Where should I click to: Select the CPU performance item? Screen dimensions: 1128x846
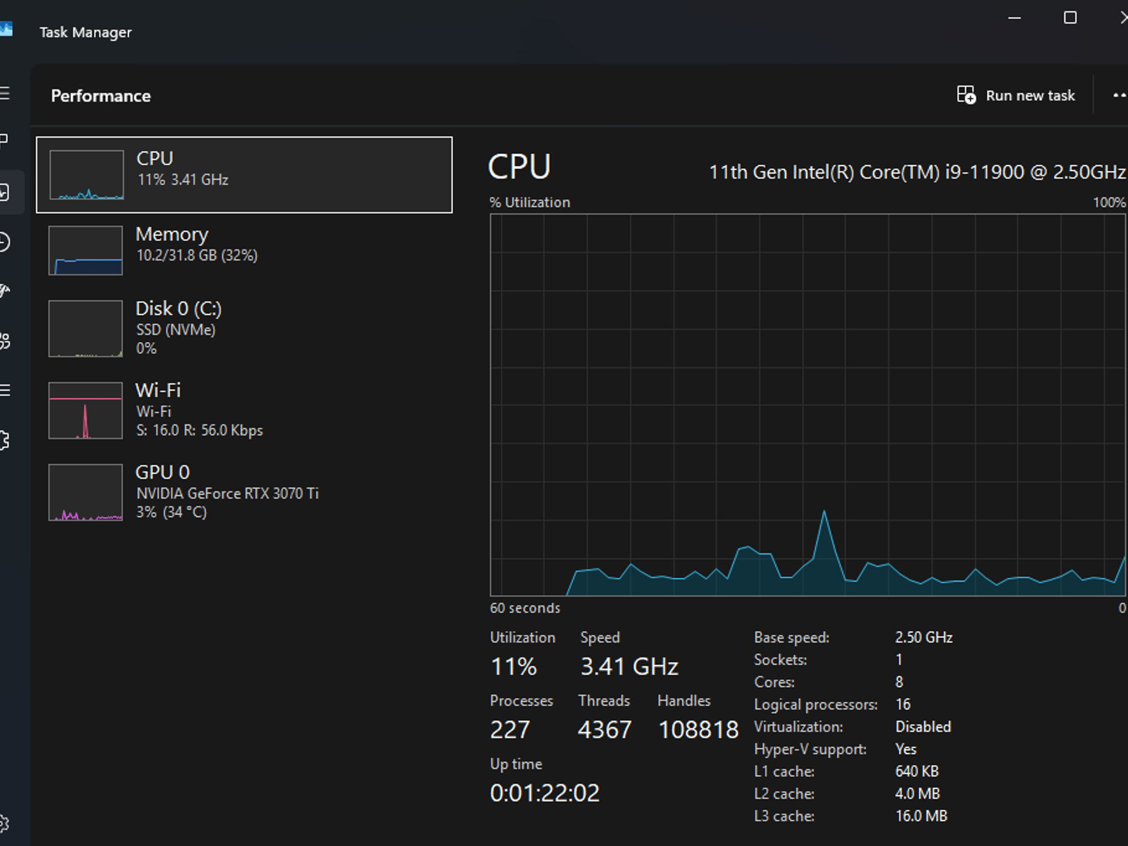245,175
